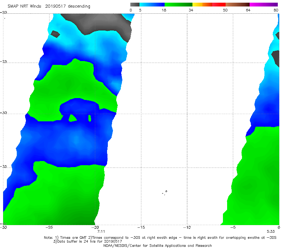Click the cyan-to-blue 5–18 color bar segment
The width and height of the screenshot is (282, 248).
point(152,5)
